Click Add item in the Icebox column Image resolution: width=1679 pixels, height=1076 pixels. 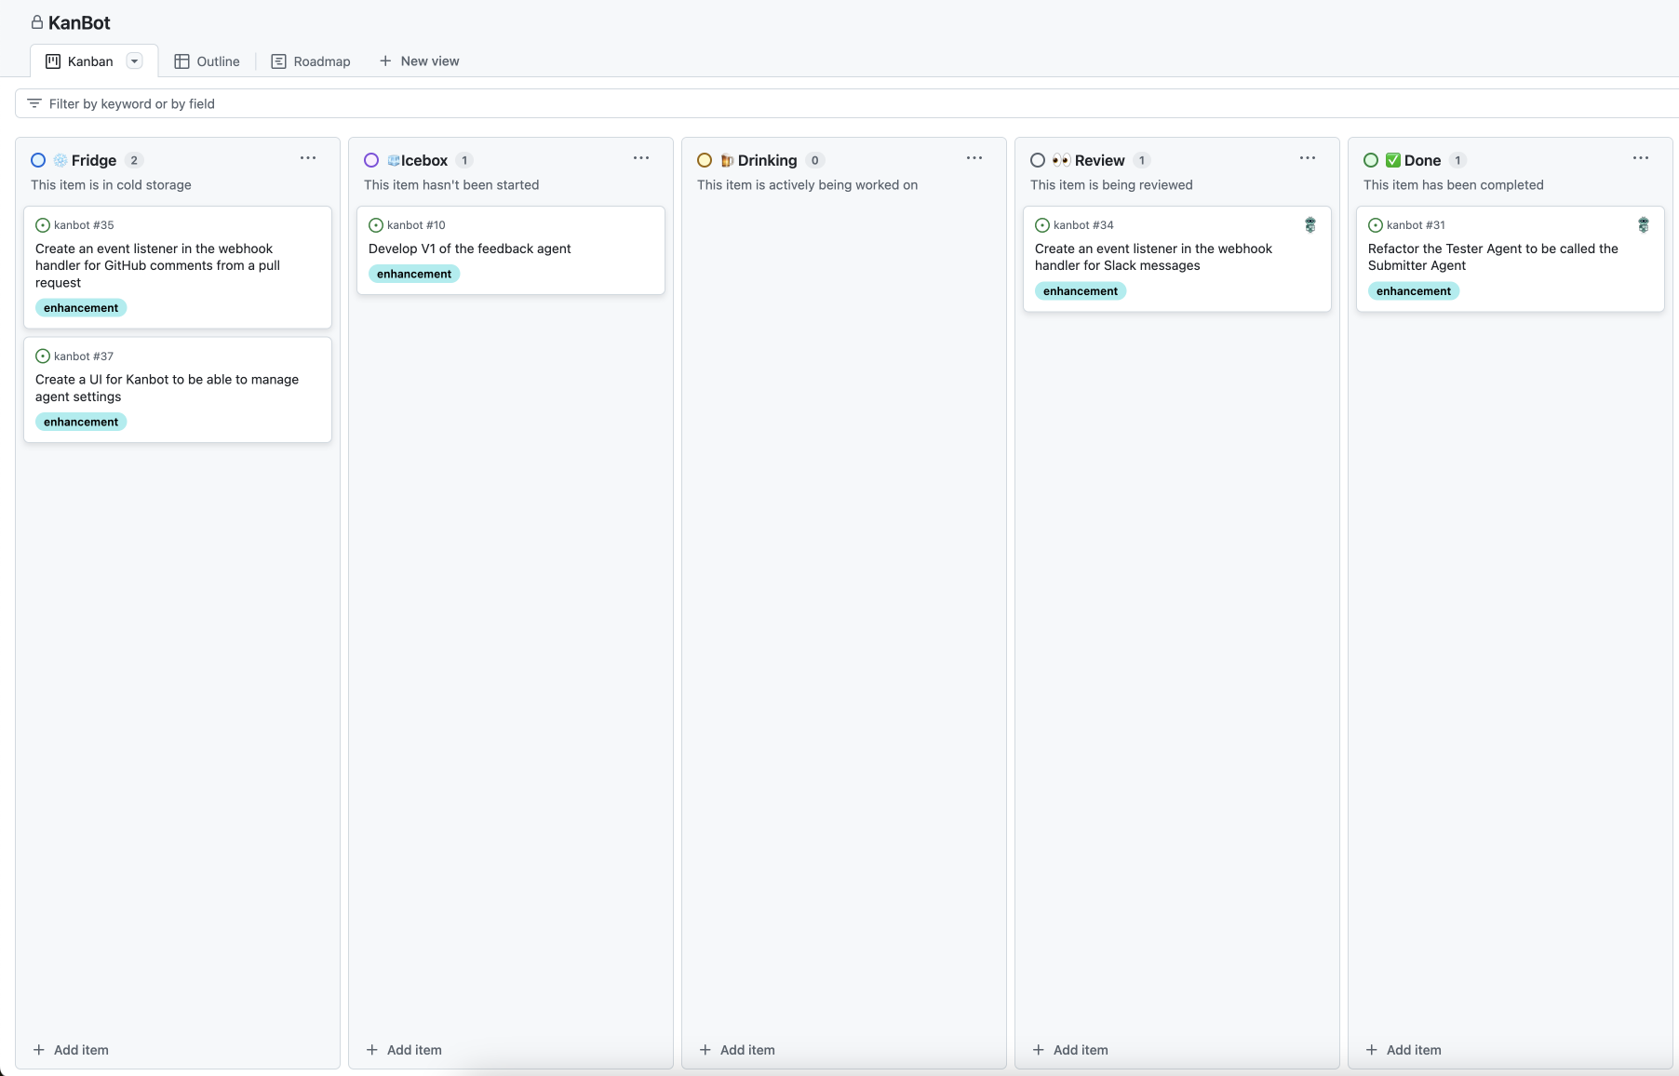[x=404, y=1049]
